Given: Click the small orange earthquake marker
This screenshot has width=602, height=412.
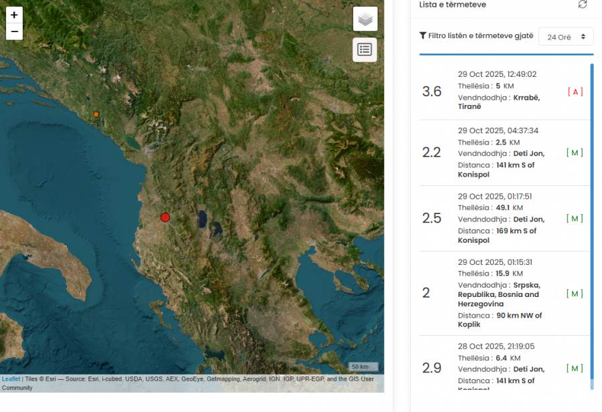Looking at the screenshot, I should 96,114.
